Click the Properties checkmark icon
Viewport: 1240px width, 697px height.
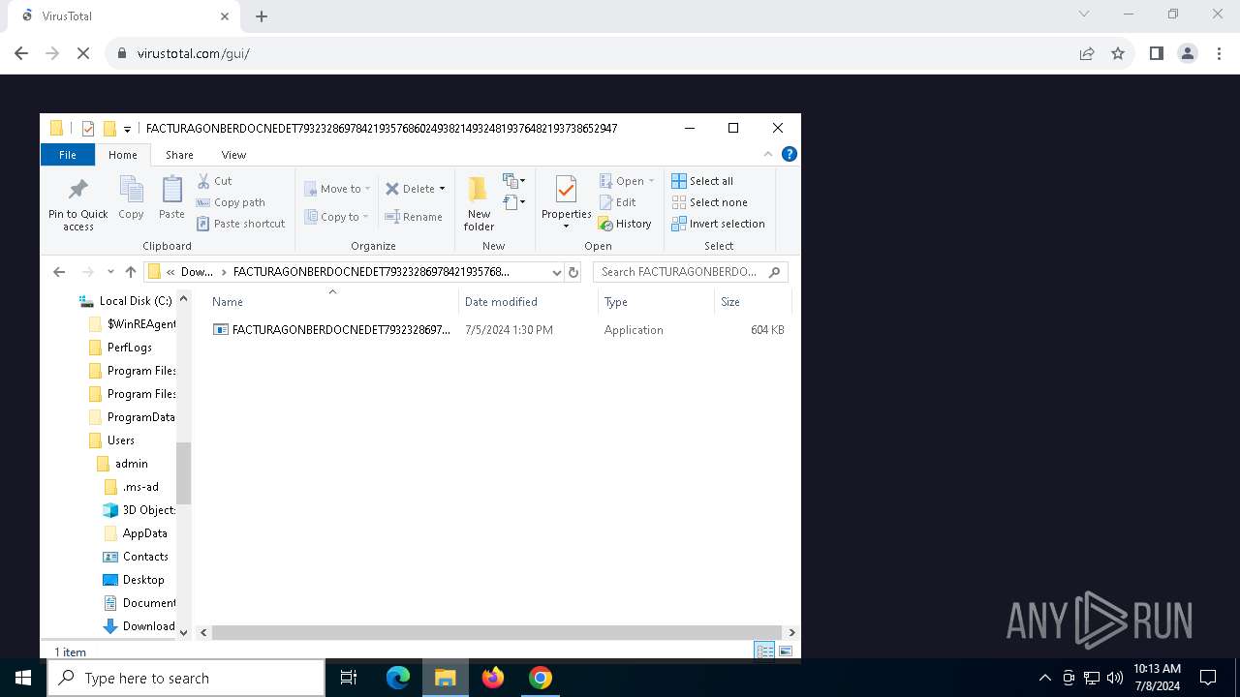[566, 190]
